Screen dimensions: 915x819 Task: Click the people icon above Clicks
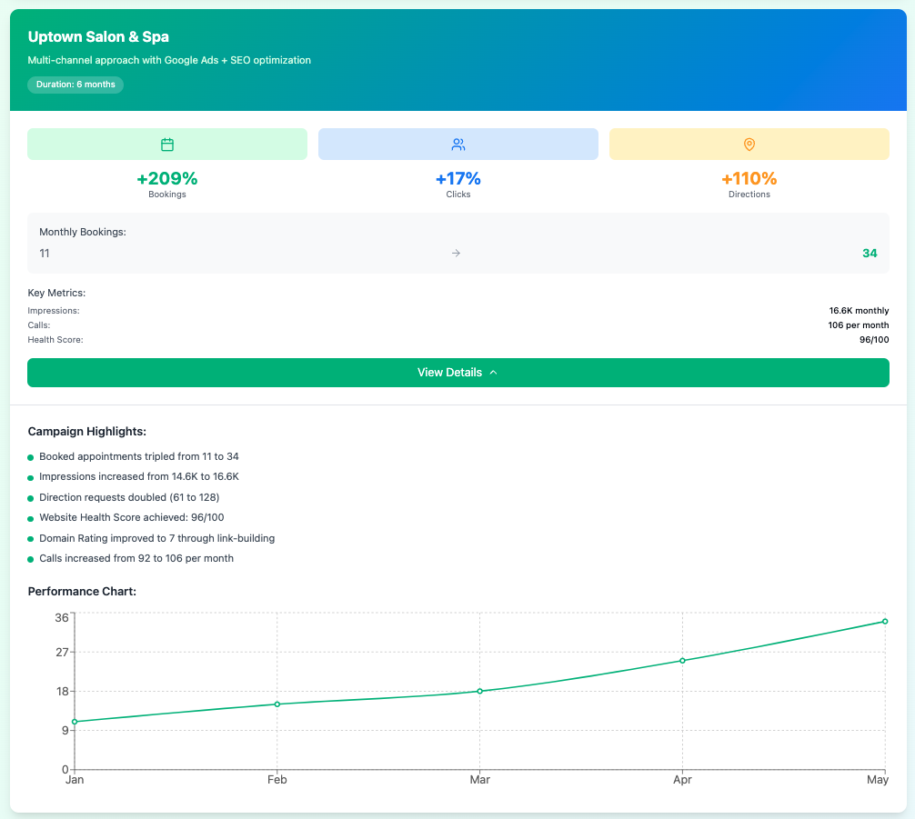click(x=458, y=145)
